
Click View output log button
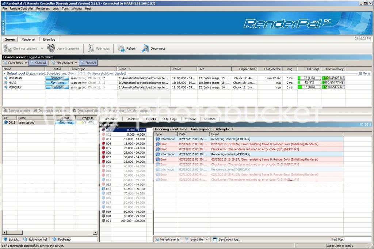coord(140,110)
